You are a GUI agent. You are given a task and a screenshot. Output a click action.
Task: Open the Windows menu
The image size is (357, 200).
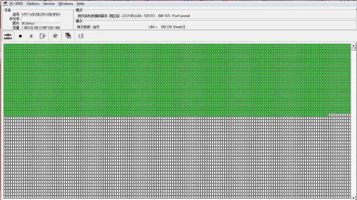tap(65, 4)
